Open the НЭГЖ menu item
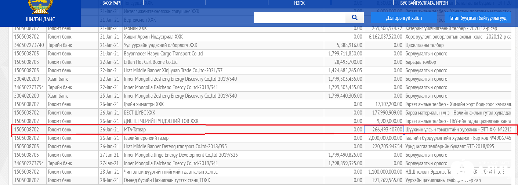Image resolution: width=518 pixels, height=185 pixels. click(x=299, y=3)
